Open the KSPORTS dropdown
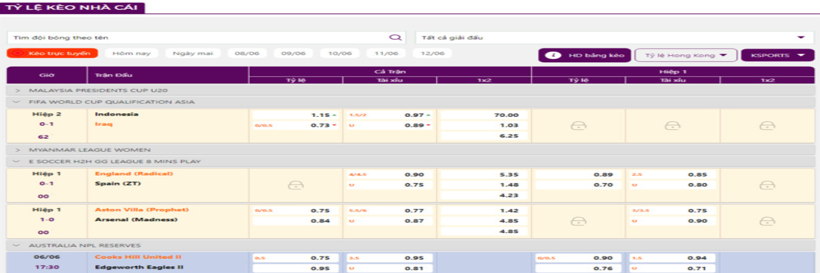Viewport: 820px width, 273px height. [777, 56]
